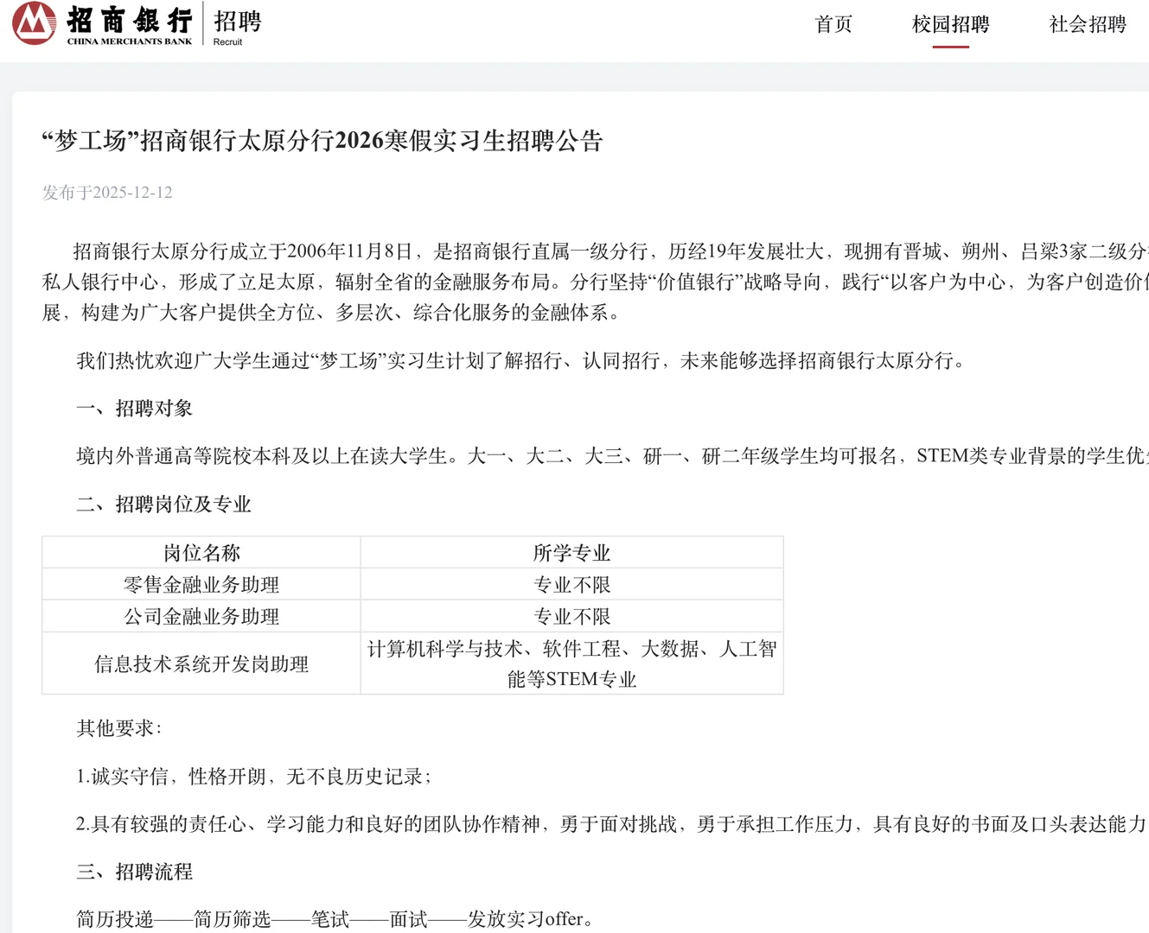1149x933 pixels.
Task: Click the China Merchants Bank logo icon
Action: click(x=32, y=25)
